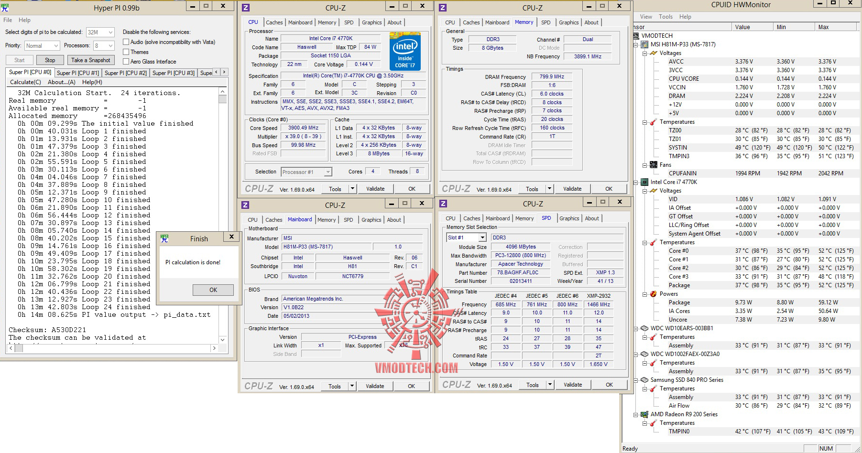This screenshot has width=862, height=453.
Task: Enable the Audio Vista incompatibility checkbox
Action: click(126, 42)
